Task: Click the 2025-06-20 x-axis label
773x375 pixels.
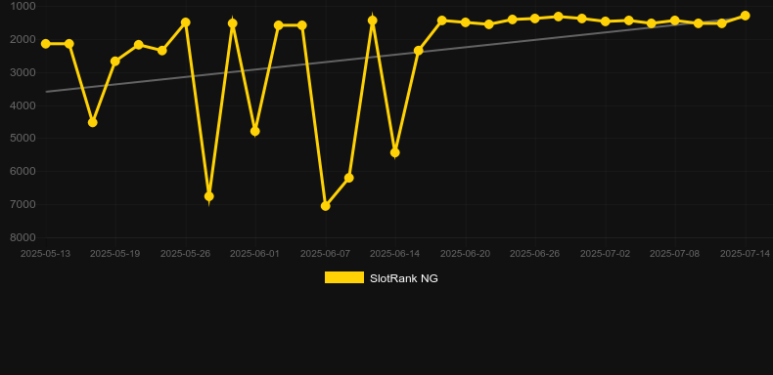Action: (466, 254)
